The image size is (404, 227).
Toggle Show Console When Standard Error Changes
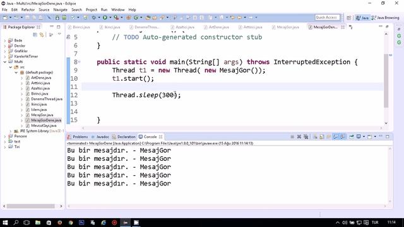pyautogui.click(x=342, y=137)
